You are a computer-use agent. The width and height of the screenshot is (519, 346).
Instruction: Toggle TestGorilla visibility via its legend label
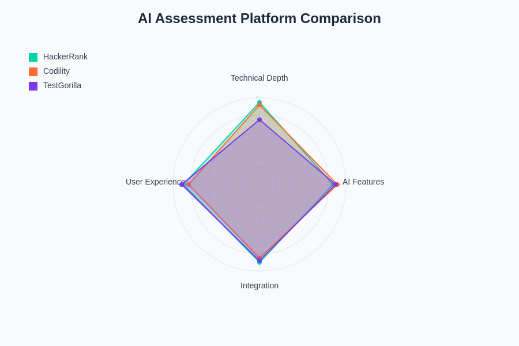[x=62, y=85]
